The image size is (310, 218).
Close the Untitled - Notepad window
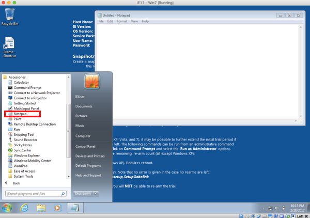coord(299,15)
